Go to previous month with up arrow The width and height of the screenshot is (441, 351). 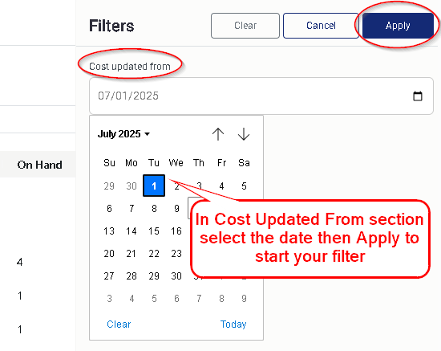point(218,134)
